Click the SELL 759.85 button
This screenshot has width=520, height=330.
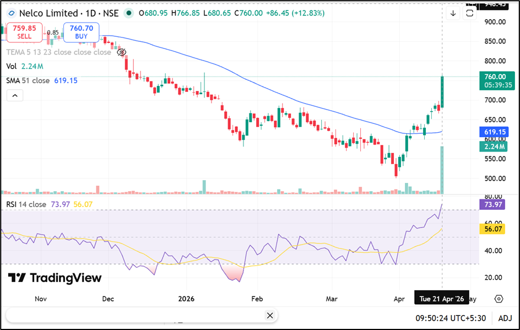click(x=24, y=32)
